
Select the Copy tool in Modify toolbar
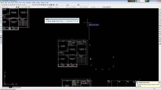[x=49, y=21]
